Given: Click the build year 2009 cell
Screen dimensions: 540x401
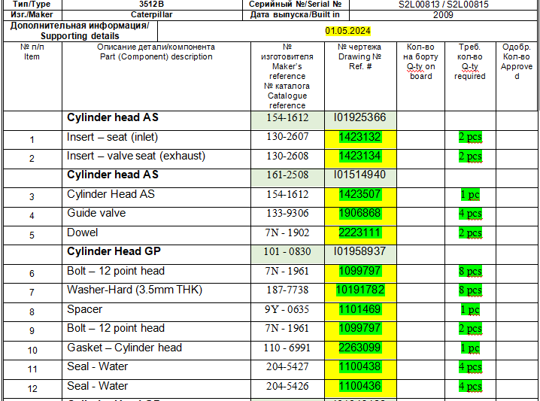Looking at the screenshot, I should pos(443,14).
